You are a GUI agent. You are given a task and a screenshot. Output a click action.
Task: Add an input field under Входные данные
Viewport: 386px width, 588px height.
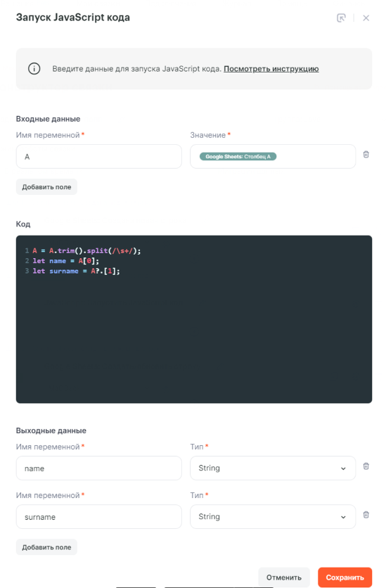(46, 187)
